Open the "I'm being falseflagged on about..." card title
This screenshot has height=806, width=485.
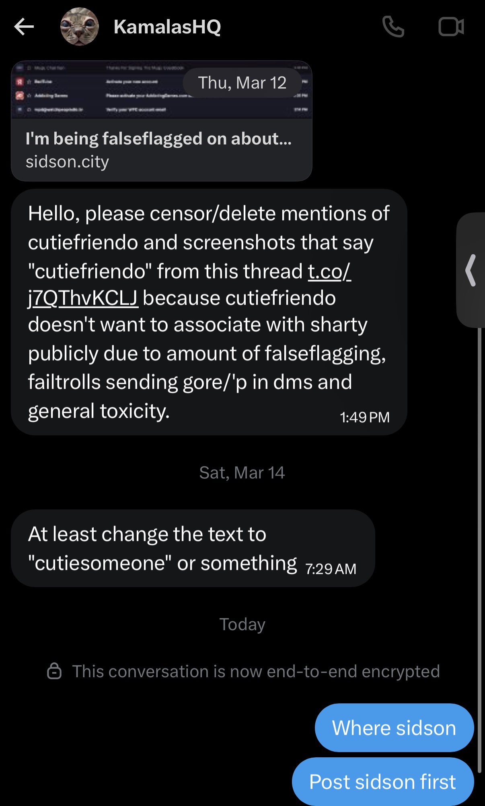coord(158,138)
